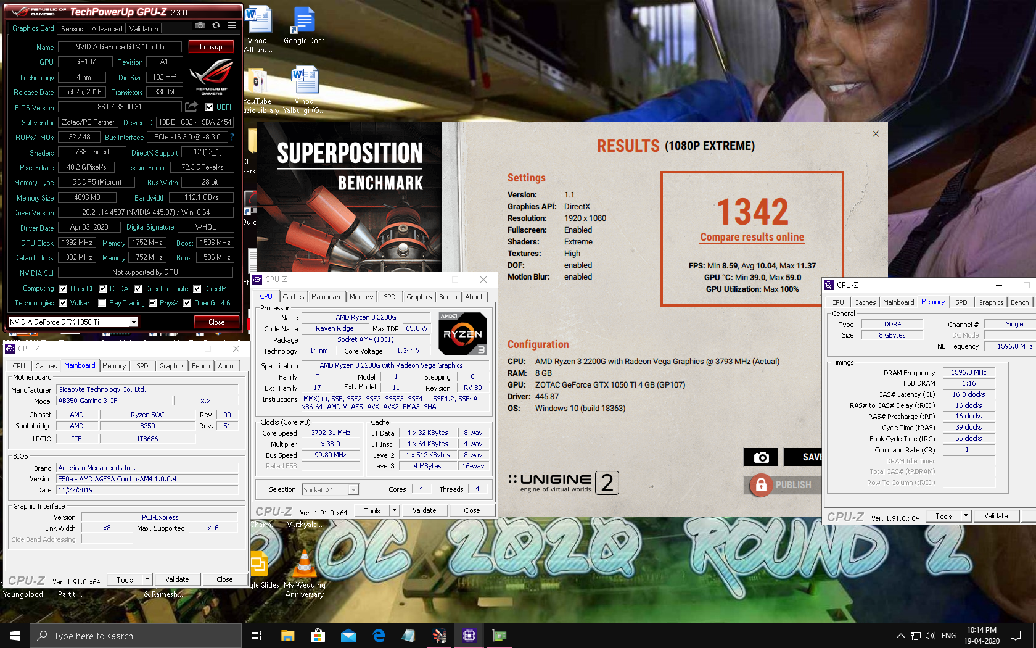Click Close in Mainboard CPU-Z window
Image resolution: width=1036 pixels, height=648 pixels.
click(224, 579)
